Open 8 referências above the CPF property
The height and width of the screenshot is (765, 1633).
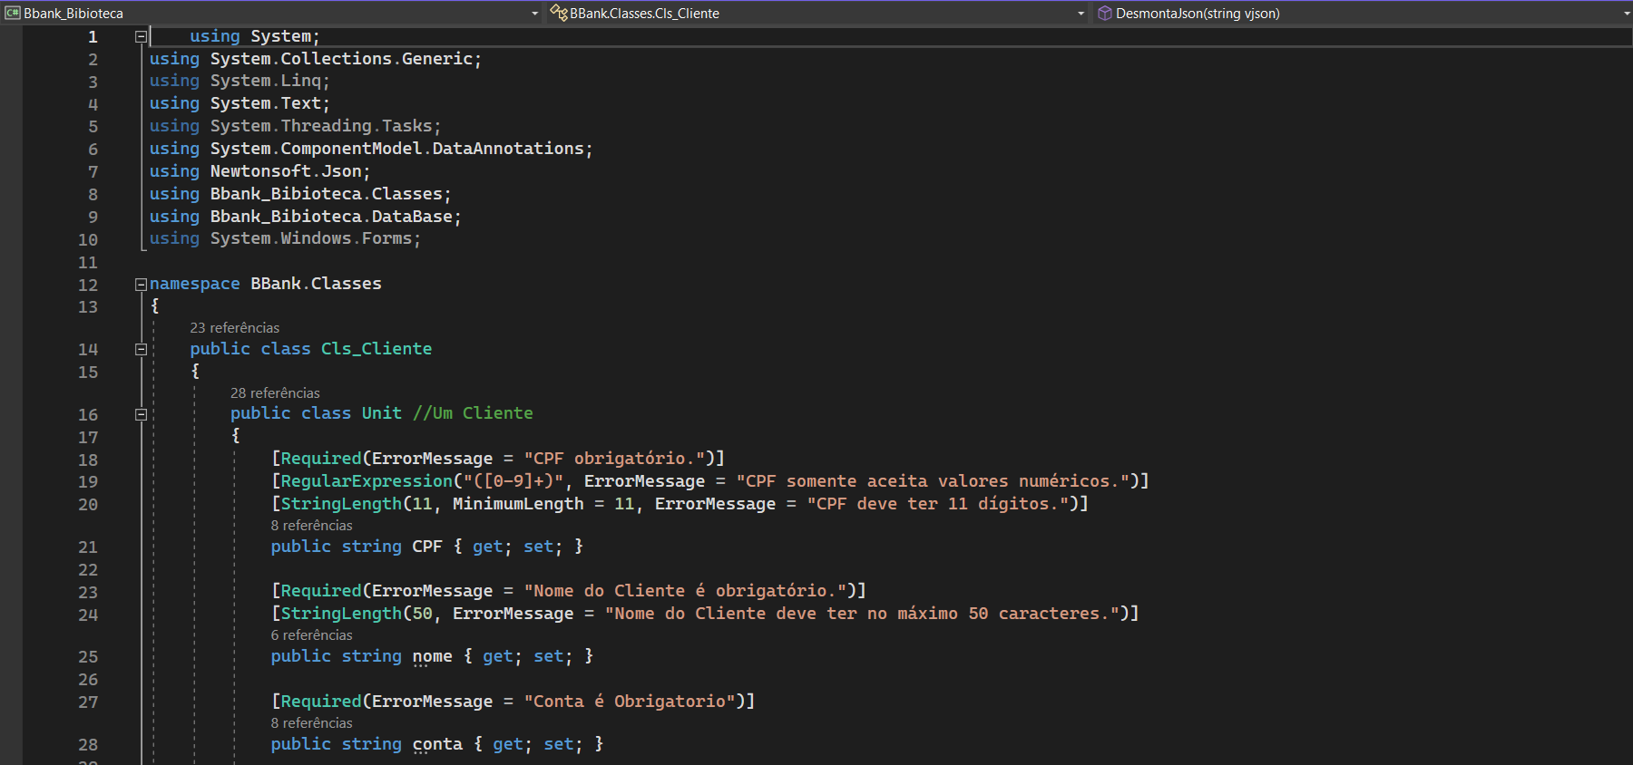[311, 526]
